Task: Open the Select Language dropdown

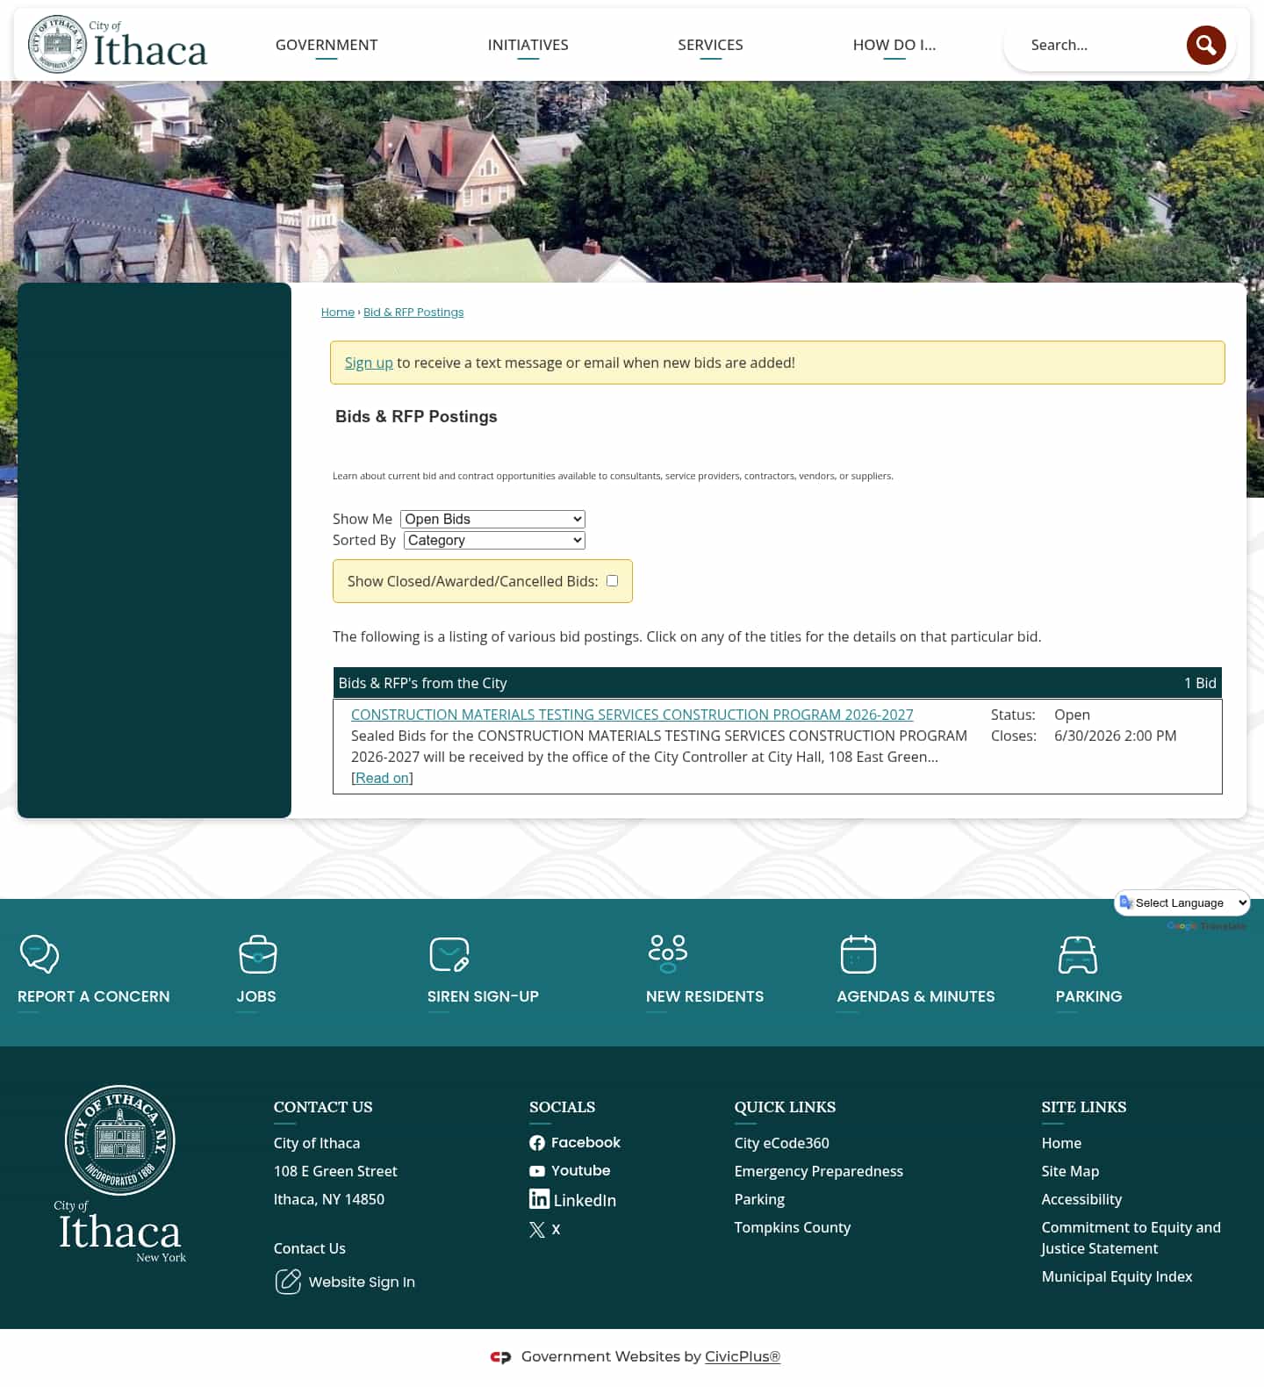Action: 1182,902
